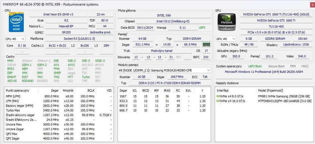The image size is (315, 144).
Task: Click the green memory module icon
Action: click(x=206, y=45)
